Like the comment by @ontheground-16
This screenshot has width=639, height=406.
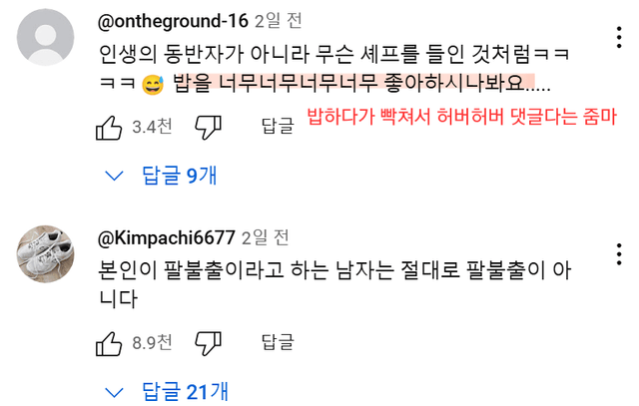click(108, 127)
